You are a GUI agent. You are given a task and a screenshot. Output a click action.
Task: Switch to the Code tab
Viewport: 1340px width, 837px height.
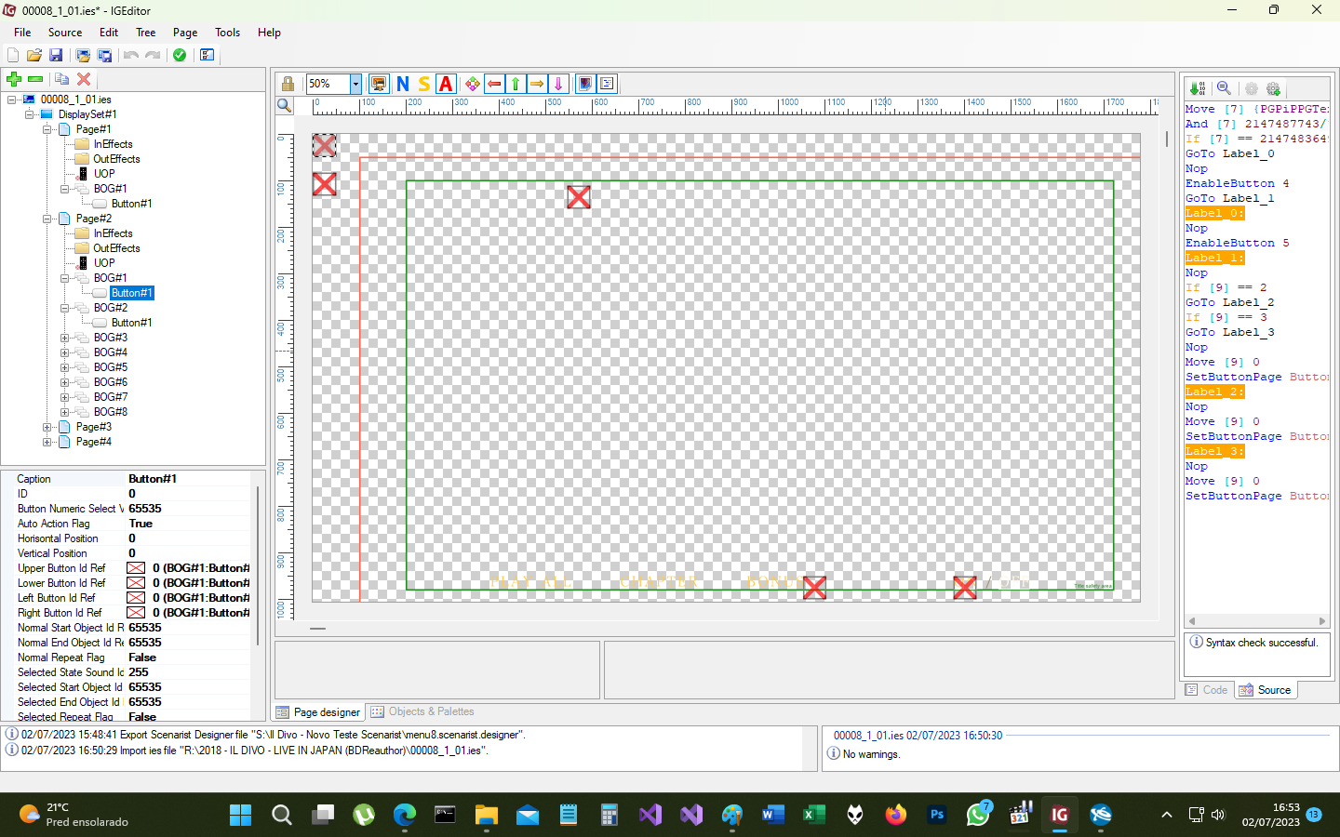(x=1207, y=690)
